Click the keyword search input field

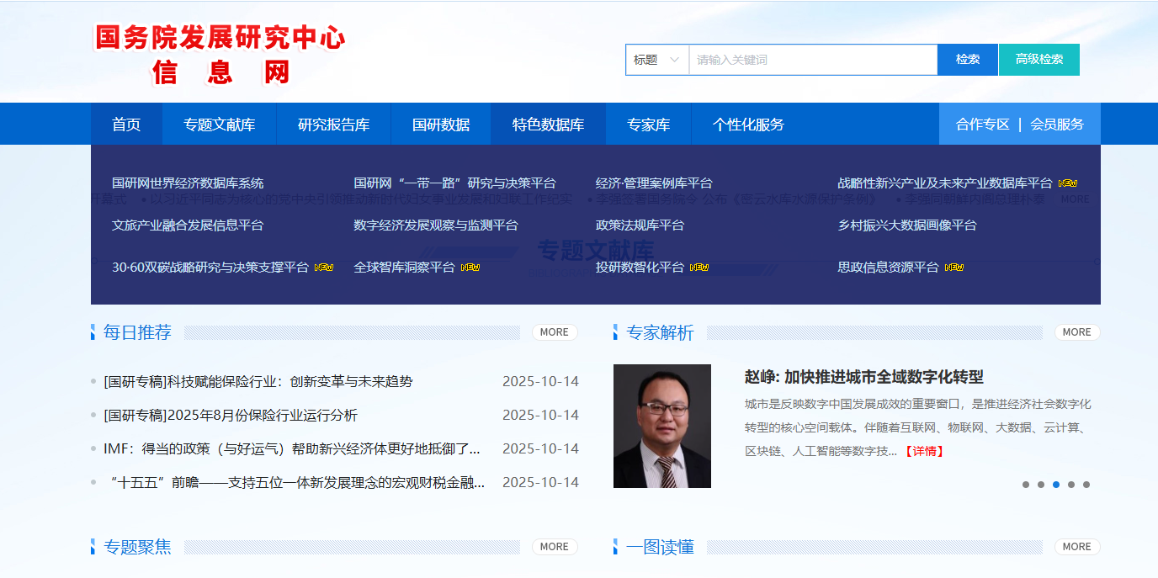(x=812, y=60)
